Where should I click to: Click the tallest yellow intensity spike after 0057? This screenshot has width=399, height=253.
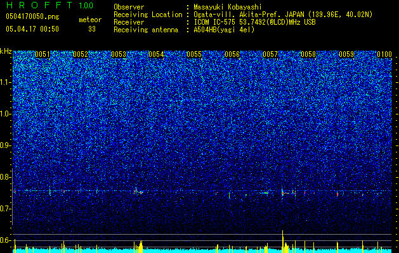click(282, 241)
